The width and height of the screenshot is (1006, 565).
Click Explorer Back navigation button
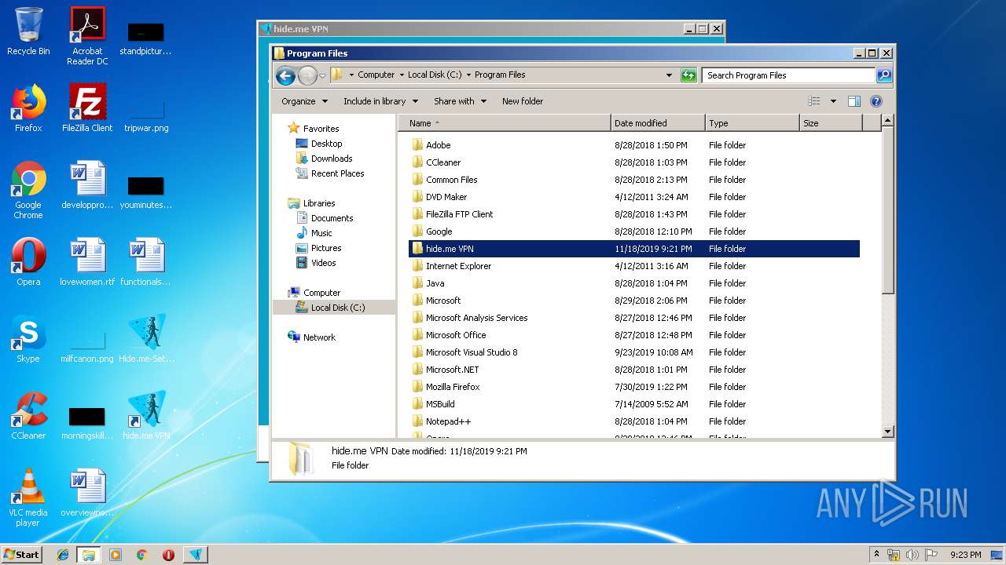pyautogui.click(x=286, y=75)
